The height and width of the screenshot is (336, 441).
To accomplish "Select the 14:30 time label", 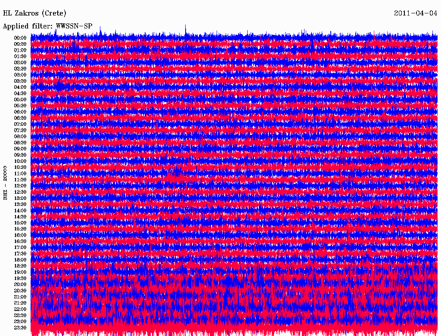I will click(x=20, y=217).
